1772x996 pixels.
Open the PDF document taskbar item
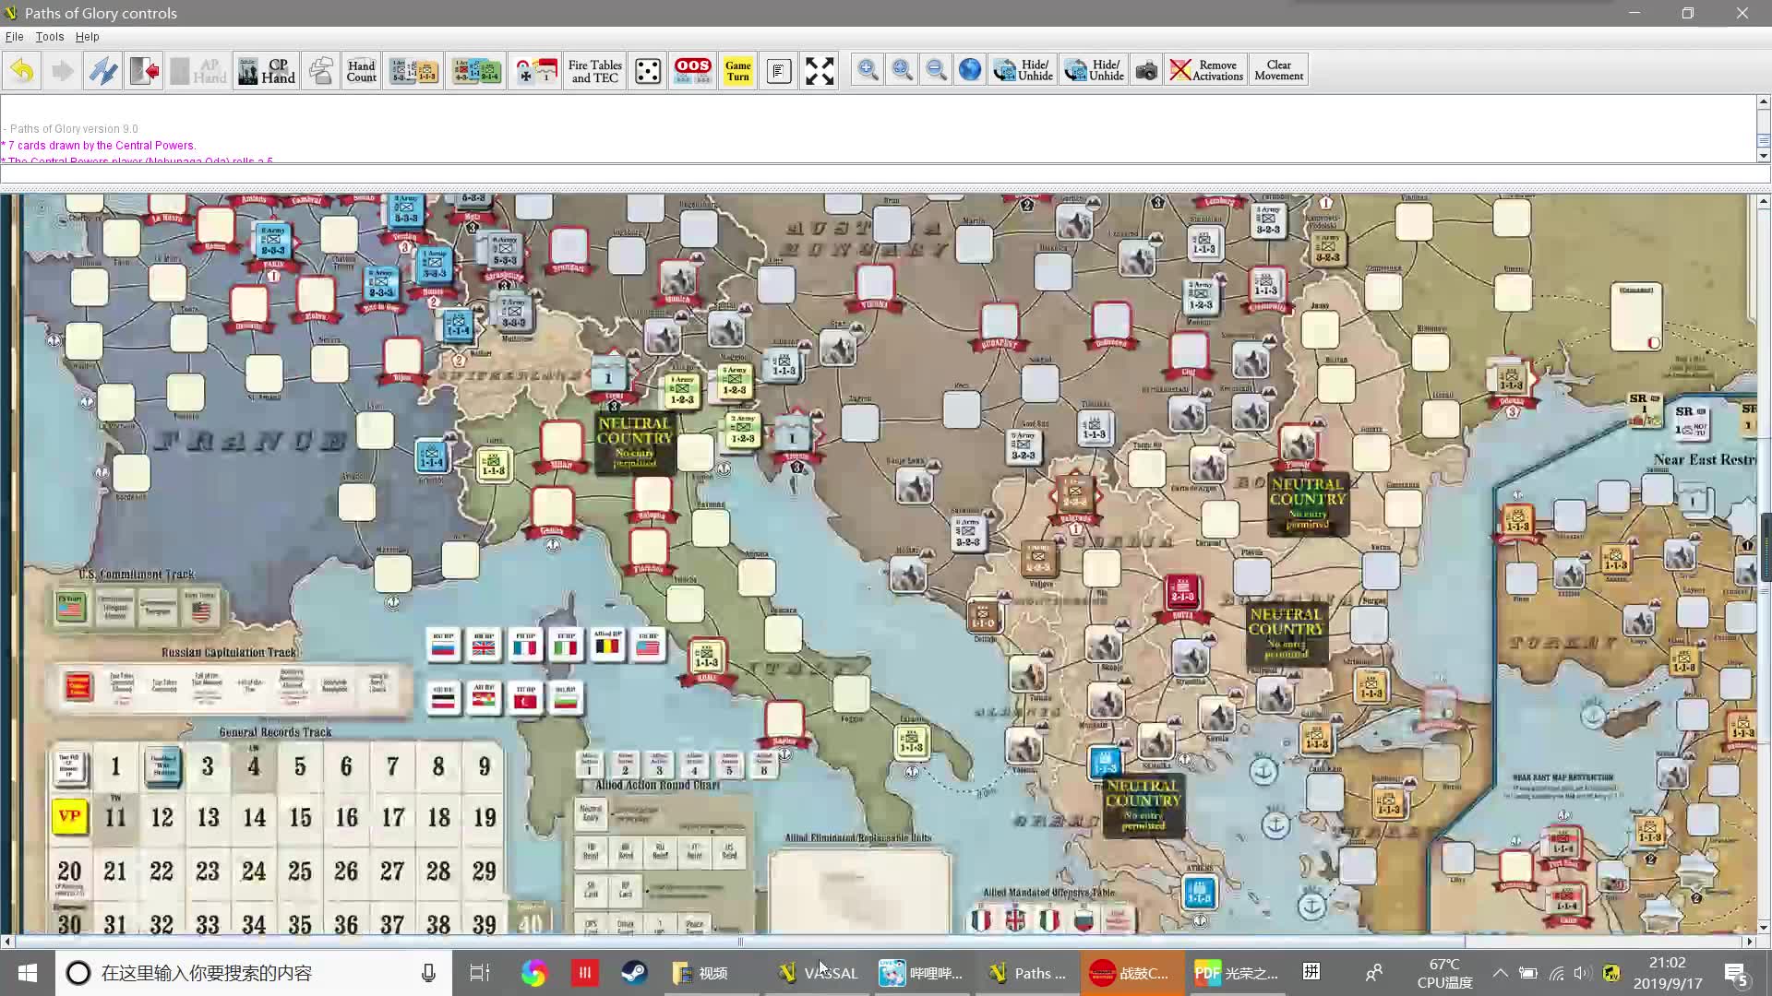(x=1237, y=973)
